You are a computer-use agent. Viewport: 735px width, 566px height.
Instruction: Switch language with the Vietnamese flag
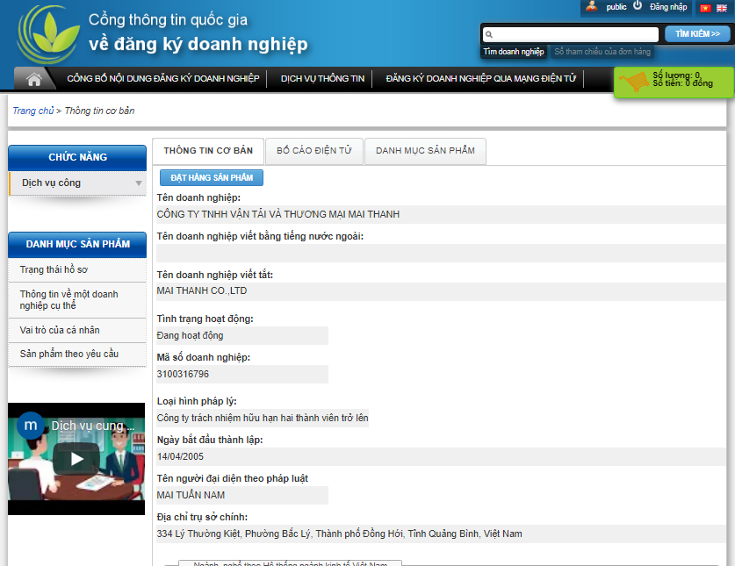(705, 8)
